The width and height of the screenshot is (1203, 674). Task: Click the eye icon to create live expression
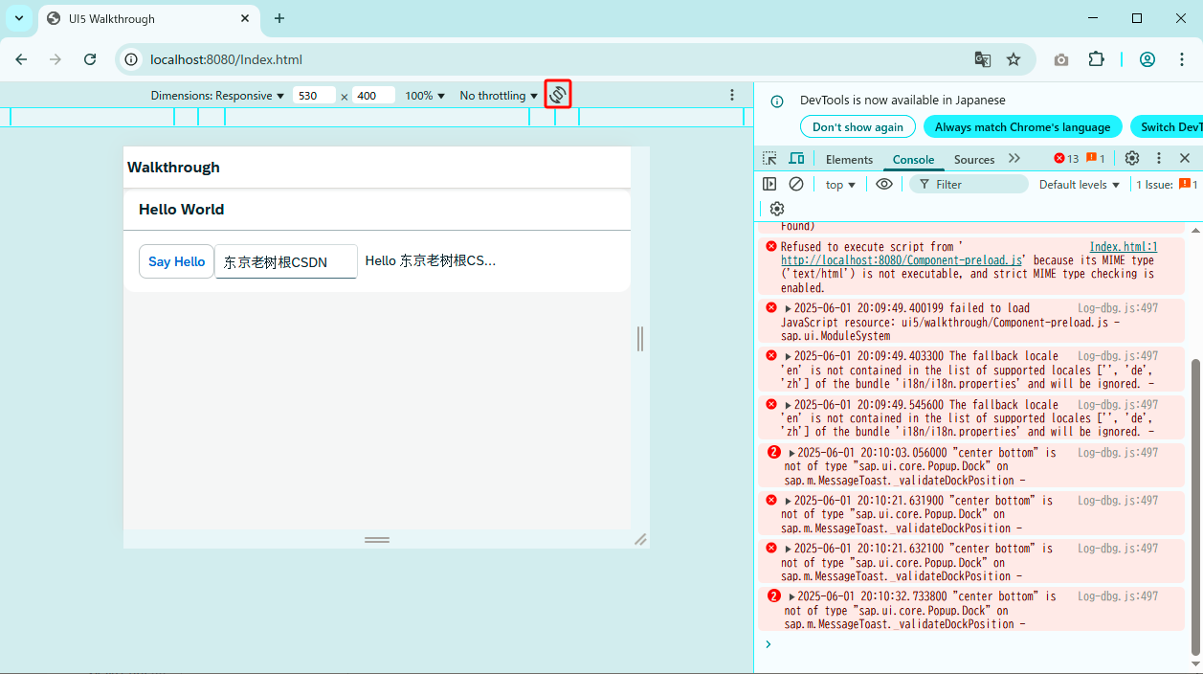881,184
